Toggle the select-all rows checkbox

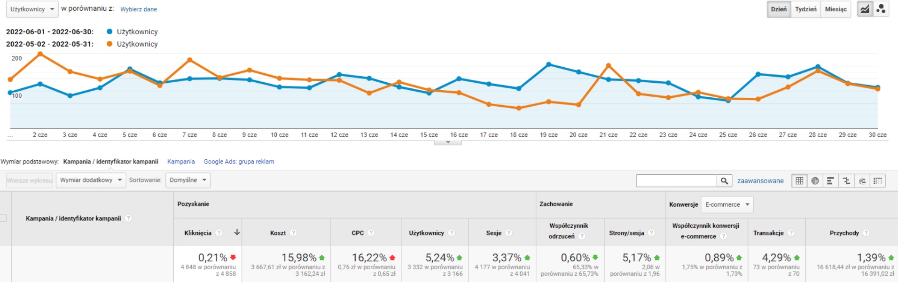click(x=3, y=218)
